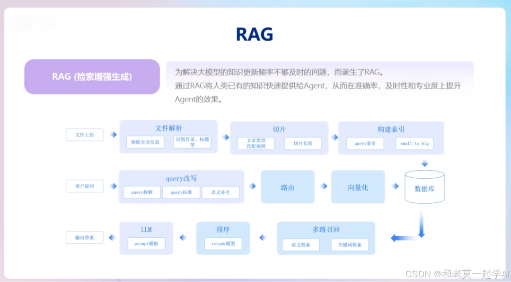
Task: Click the prompt模板 label
Action: [x=146, y=244]
